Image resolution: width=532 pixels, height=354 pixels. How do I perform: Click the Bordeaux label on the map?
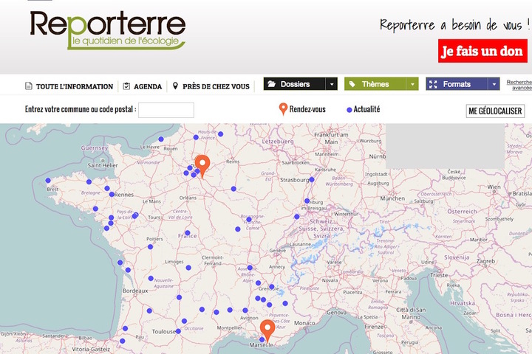pyautogui.click(x=135, y=291)
